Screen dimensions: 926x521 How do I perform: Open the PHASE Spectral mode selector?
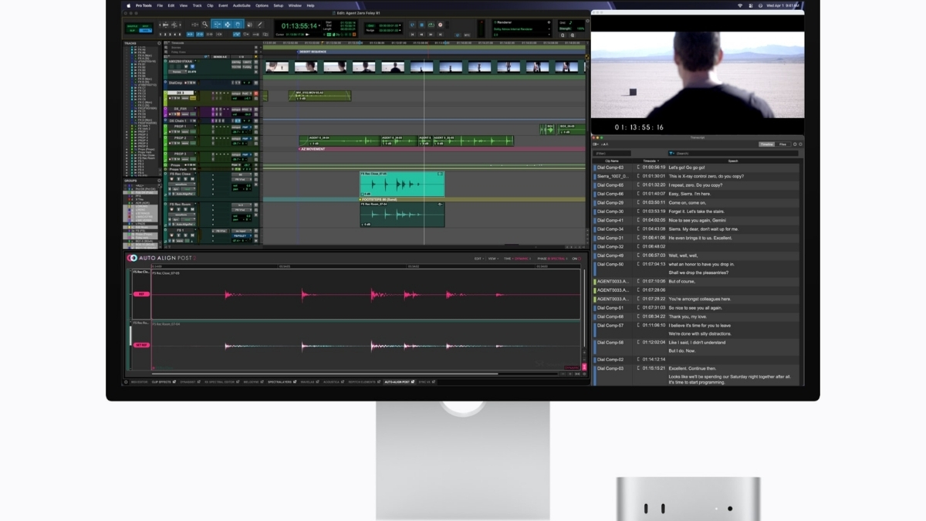[x=553, y=259]
